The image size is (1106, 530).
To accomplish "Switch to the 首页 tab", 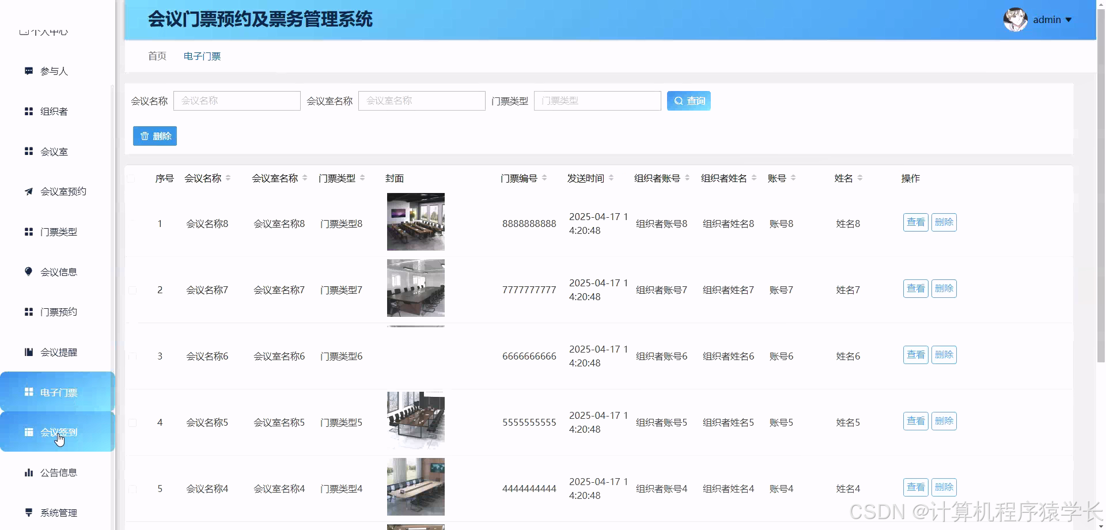I will (x=157, y=56).
